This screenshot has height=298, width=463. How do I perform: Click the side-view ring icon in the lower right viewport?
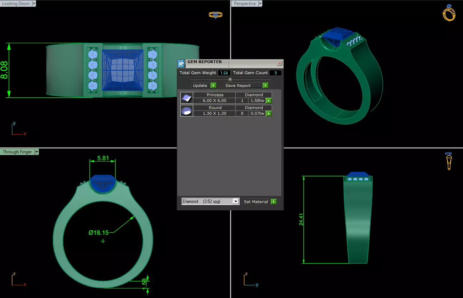pos(449,161)
